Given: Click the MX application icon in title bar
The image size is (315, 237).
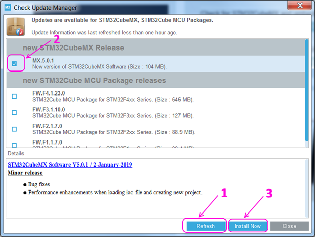Looking at the screenshot, I should [x=8, y=8].
